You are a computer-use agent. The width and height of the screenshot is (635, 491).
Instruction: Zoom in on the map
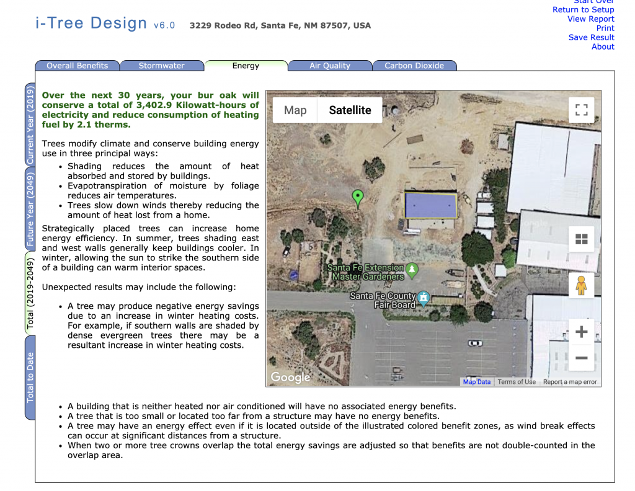pyautogui.click(x=581, y=332)
